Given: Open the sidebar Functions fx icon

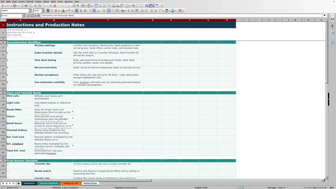Looking at the screenshot, I should coord(333,43).
